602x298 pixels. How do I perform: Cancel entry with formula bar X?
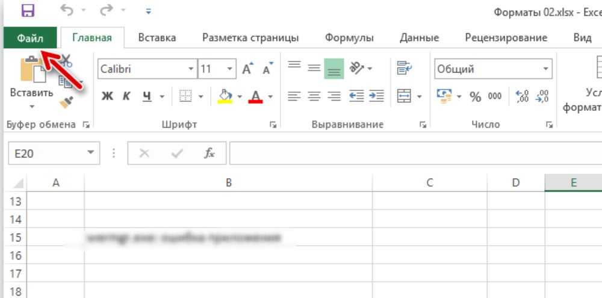click(x=144, y=154)
